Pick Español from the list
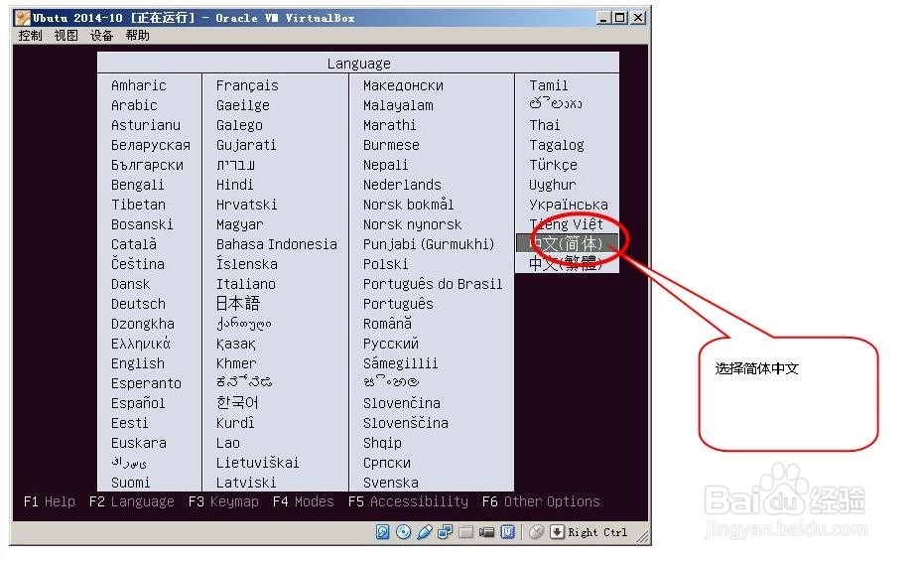This screenshot has width=918, height=561. coord(138,403)
